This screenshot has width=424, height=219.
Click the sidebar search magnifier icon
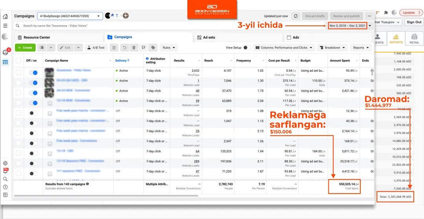5,179
